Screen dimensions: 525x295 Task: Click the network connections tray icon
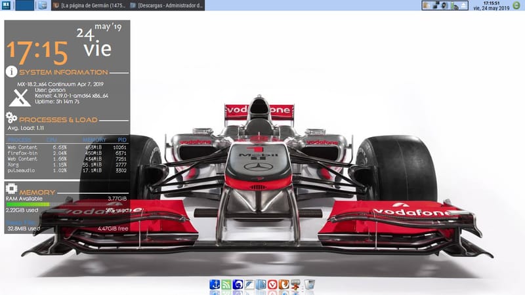pyautogui.click(x=435, y=5)
